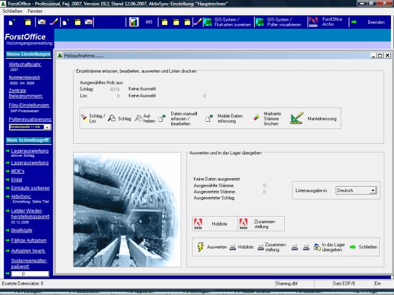Click the Auswerten lightning bolt button
Screen dimensions: 394x295
tap(212, 247)
